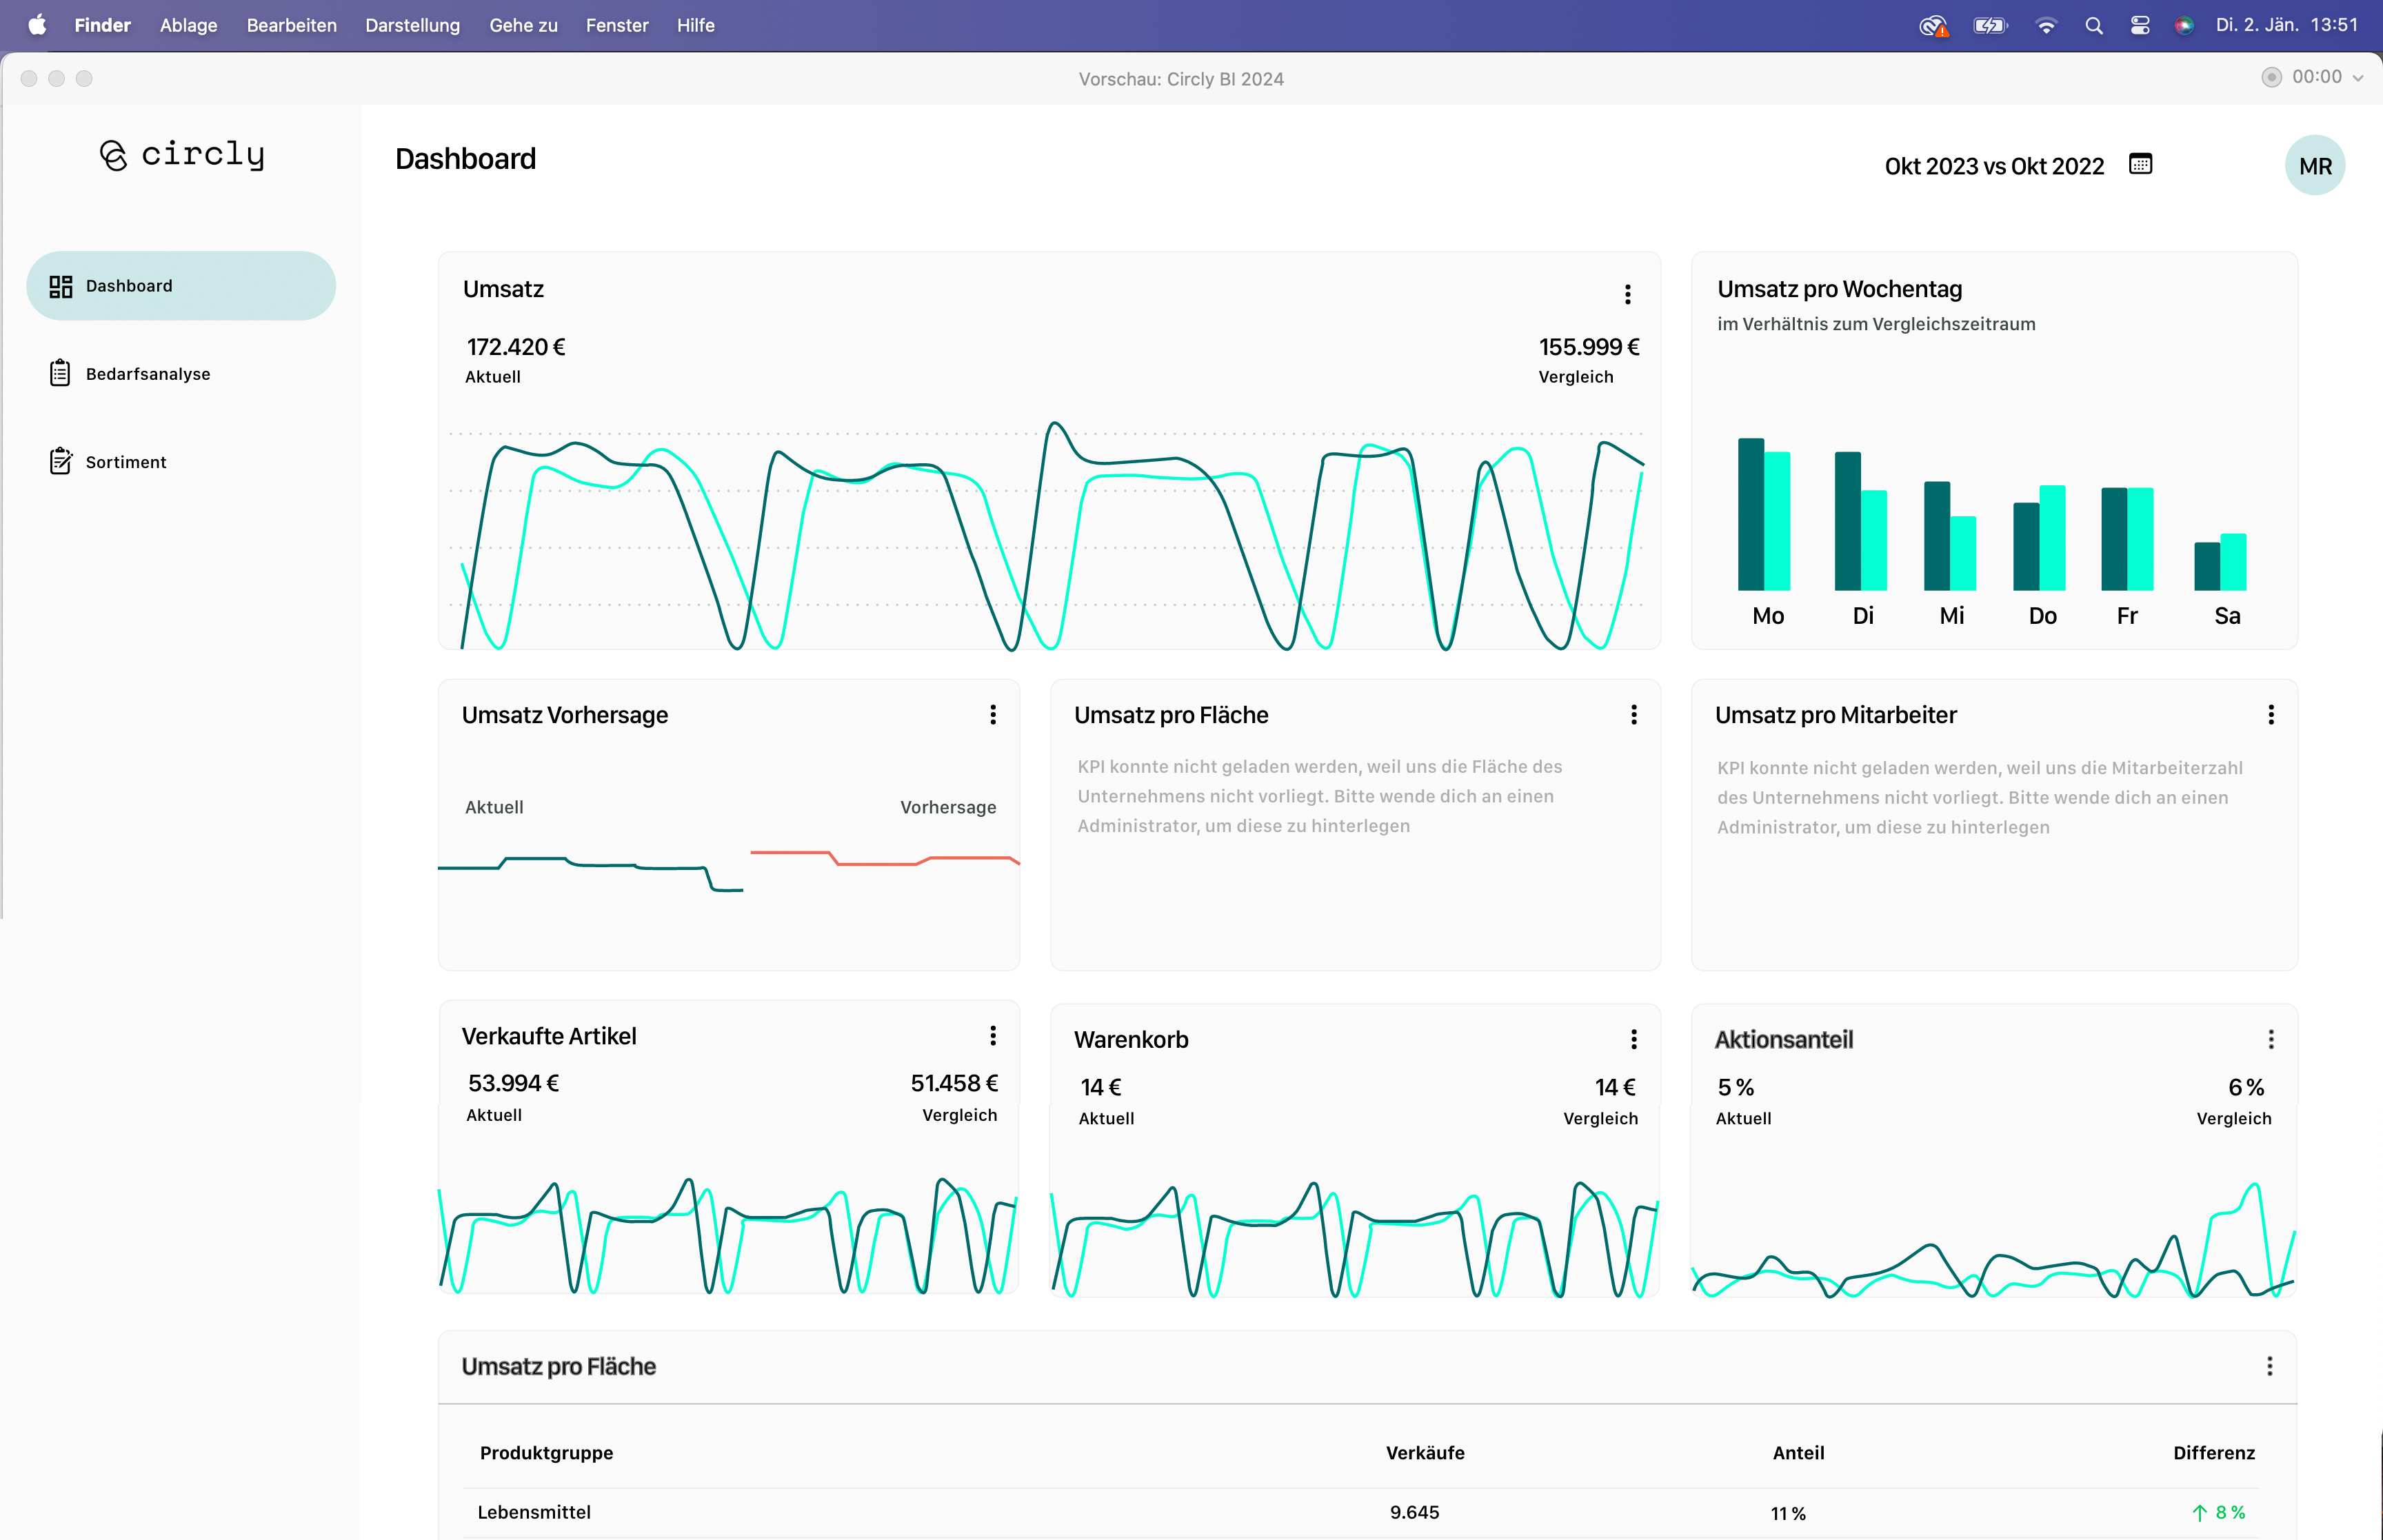Click the Bedarfsanalyse clipboard icon

coord(60,373)
